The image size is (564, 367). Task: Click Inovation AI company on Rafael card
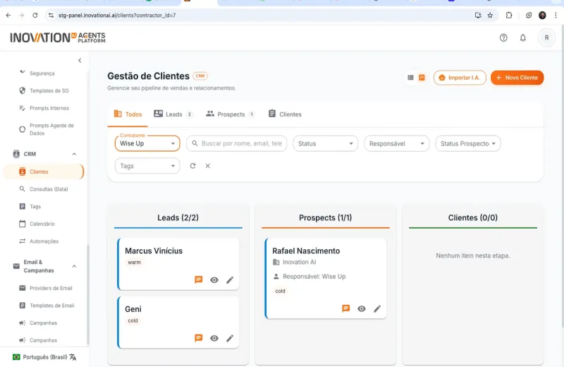point(299,262)
